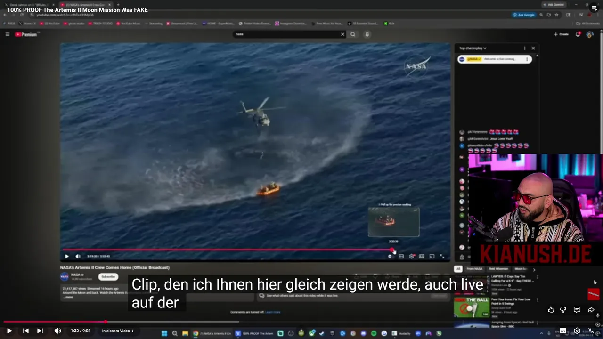Select the 'From NASA' filter chip

tap(474, 269)
